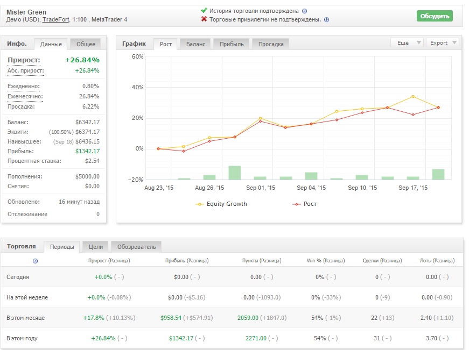469x350 pixels.
Task: Click the help icon in Торговля table header
Action: (x=36, y=261)
